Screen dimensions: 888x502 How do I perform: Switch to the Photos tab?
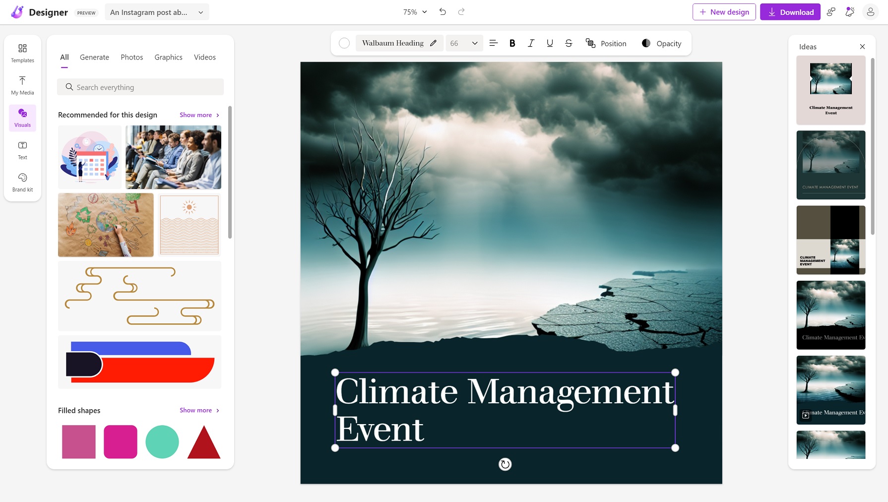click(131, 57)
